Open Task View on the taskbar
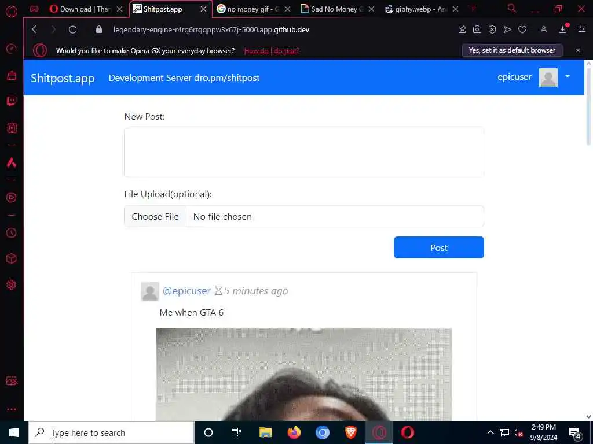 236,432
